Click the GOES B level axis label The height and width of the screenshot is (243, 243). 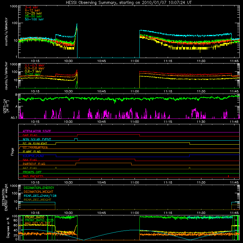tap(16, 95)
